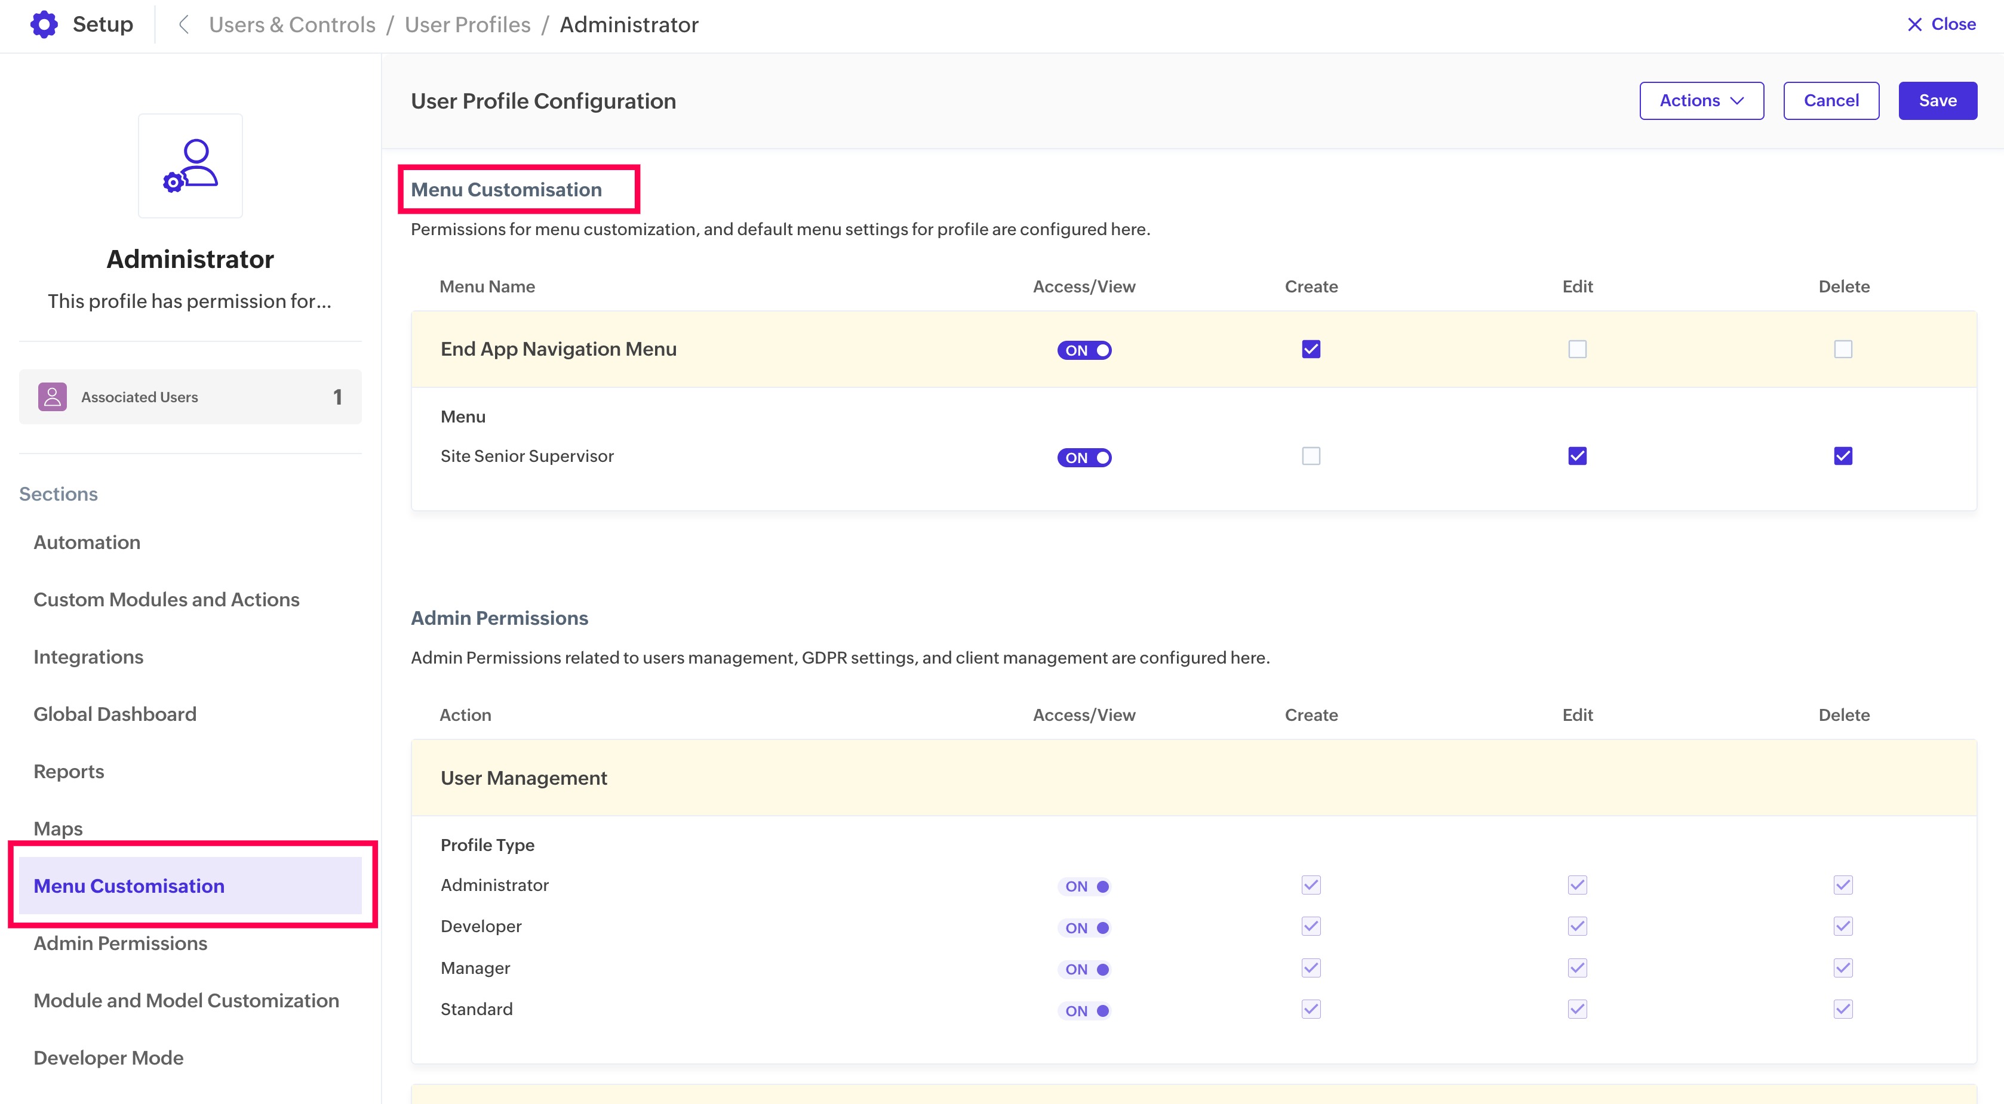Viewport: 2004px width, 1104px height.
Task: Click the Setup gear icon
Action: pos(44,24)
